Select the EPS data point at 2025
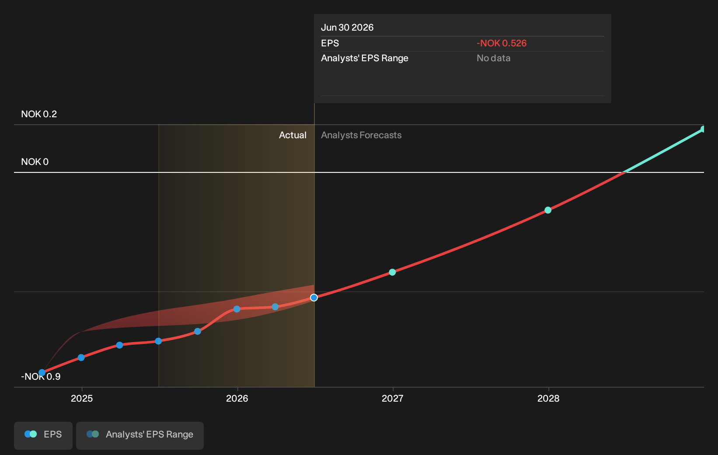This screenshot has height=455, width=718. (x=81, y=357)
